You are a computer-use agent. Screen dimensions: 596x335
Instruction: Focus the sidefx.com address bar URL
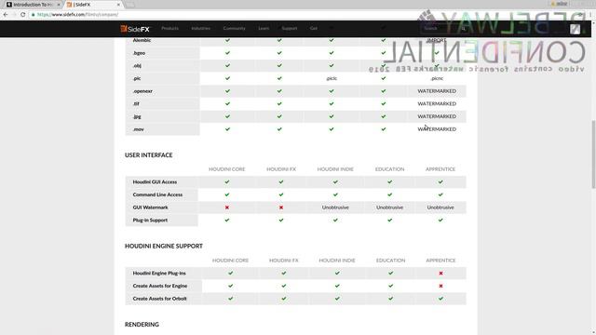(77, 15)
